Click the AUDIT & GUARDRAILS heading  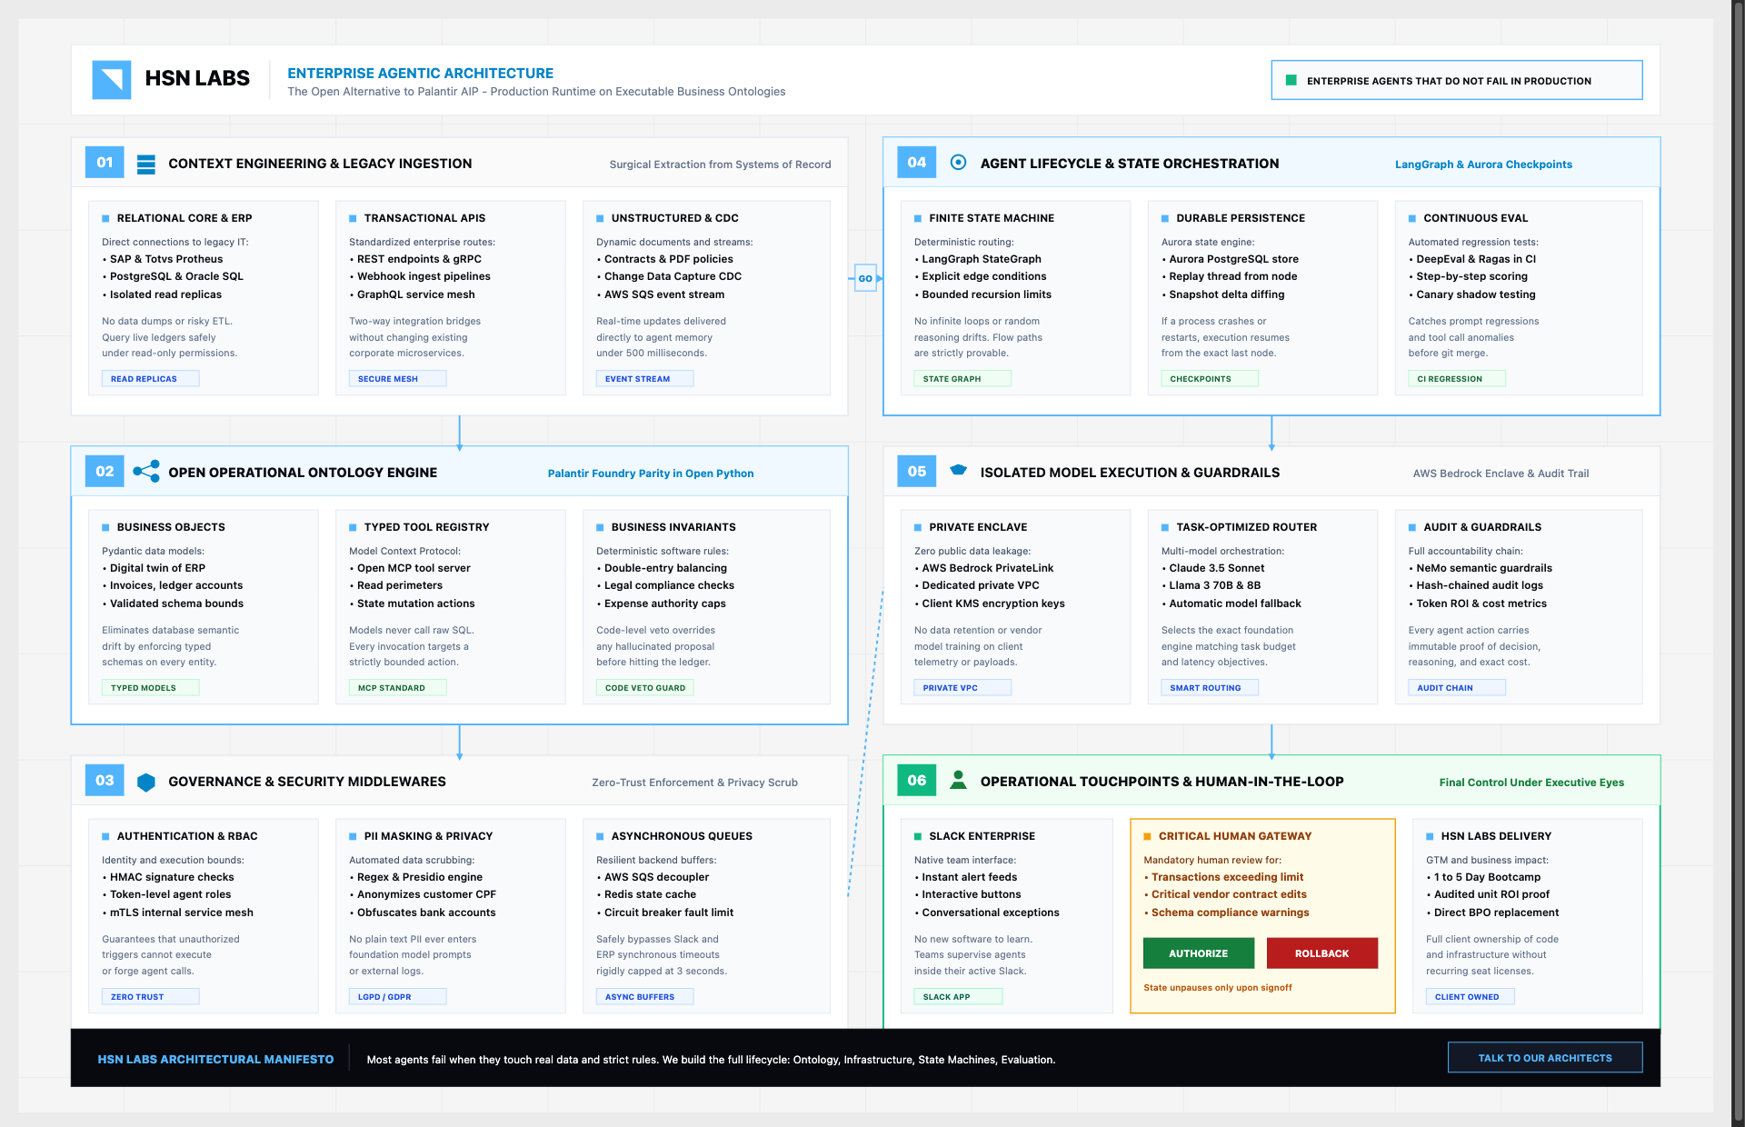[1482, 527]
